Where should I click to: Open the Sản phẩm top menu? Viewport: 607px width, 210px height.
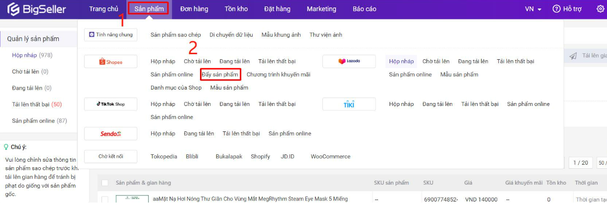pyautogui.click(x=149, y=9)
